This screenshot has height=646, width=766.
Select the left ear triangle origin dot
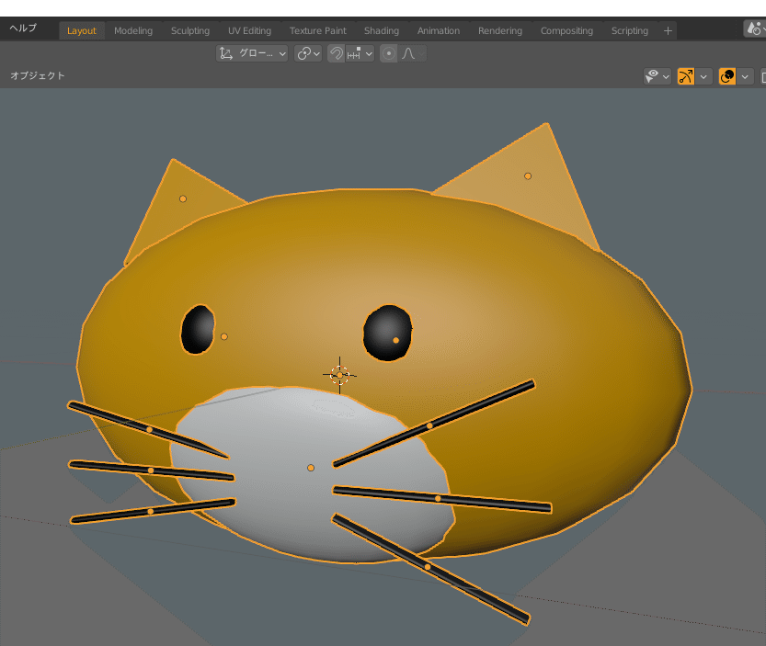coord(183,198)
